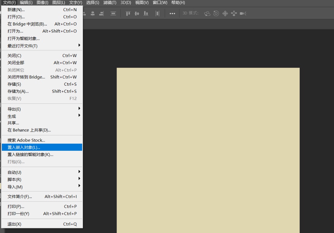Open the 图层(L) menu
Image resolution: width=334 pixels, height=233 pixels.
pos(58,2)
